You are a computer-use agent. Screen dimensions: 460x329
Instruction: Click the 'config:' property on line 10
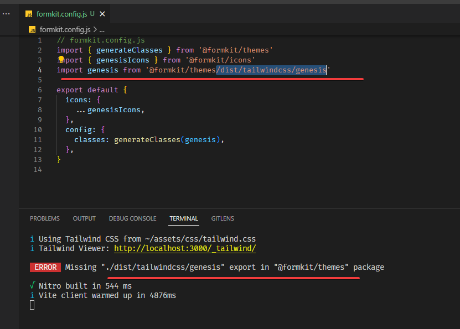pos(81,130)
